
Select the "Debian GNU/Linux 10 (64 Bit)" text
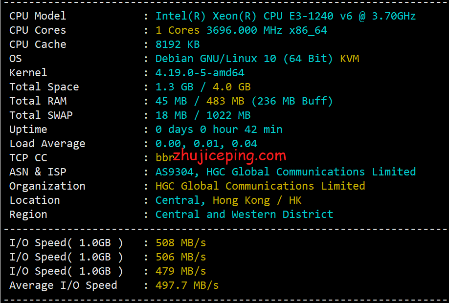tap(244, 59)
